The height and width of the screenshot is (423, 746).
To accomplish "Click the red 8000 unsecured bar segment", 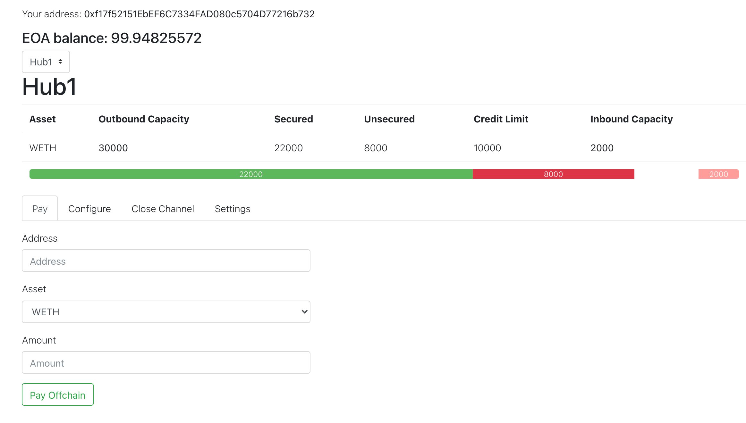I will click(554, 174).
